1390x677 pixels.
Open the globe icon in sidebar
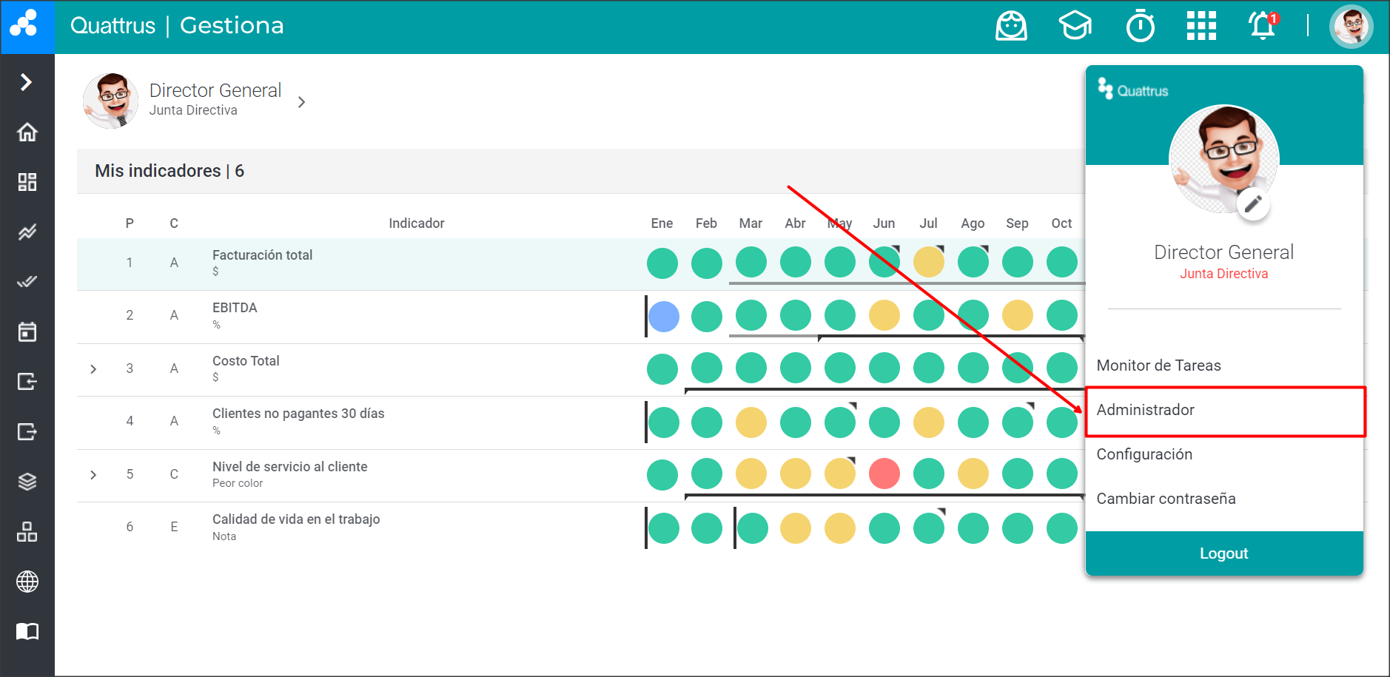(x=27, y=582)
